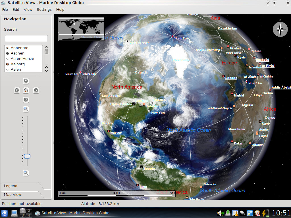Viewport: 291px width, 218px height.
Task: Click the Mauna Kea mountain marker
Action: 80,72
